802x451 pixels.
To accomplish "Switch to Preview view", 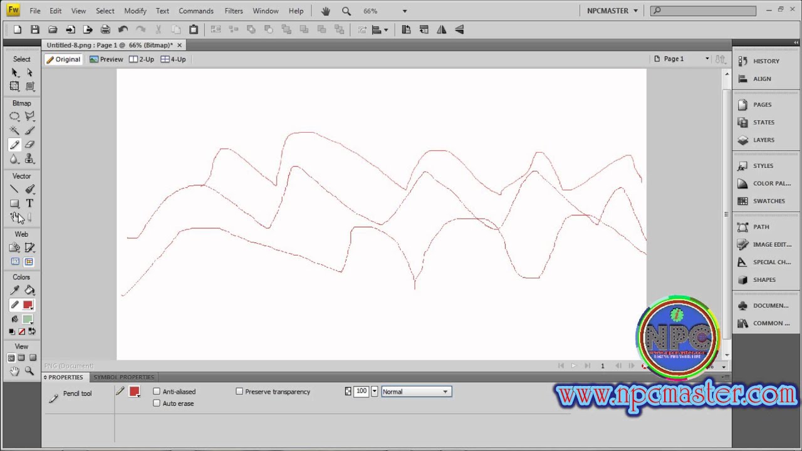I will 107,59.
